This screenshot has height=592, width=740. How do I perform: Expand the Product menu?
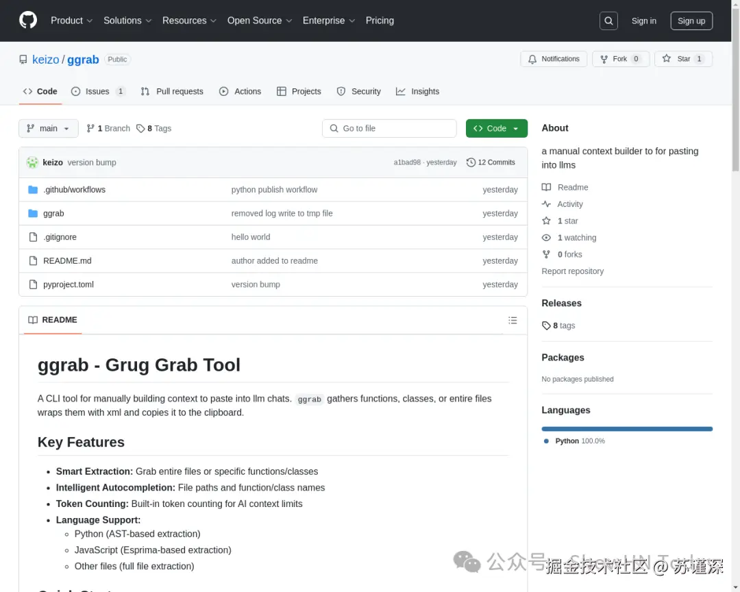click(71, 21)
